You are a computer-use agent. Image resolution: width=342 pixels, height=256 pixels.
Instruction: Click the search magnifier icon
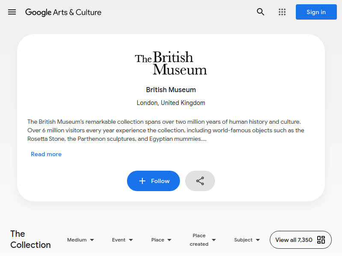pos(260,12)
